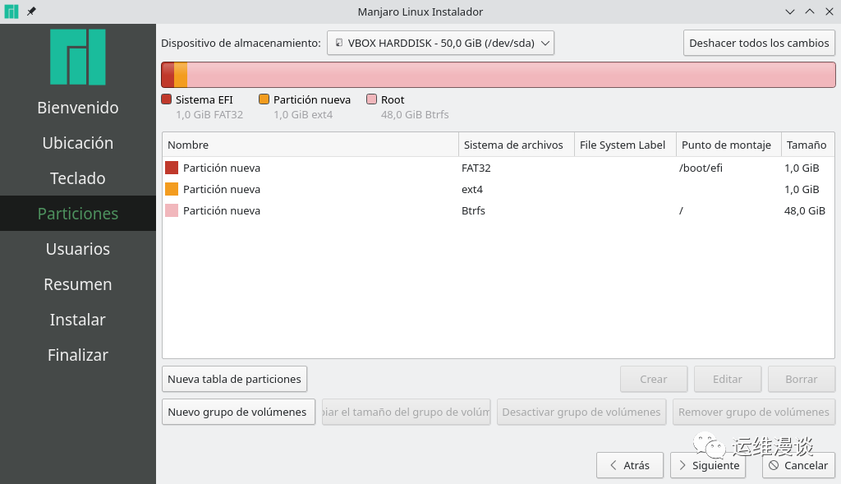The height and width of the screenshot is (484, 841).
Task: Click Siguiente to continue
Action: (709, 465)
